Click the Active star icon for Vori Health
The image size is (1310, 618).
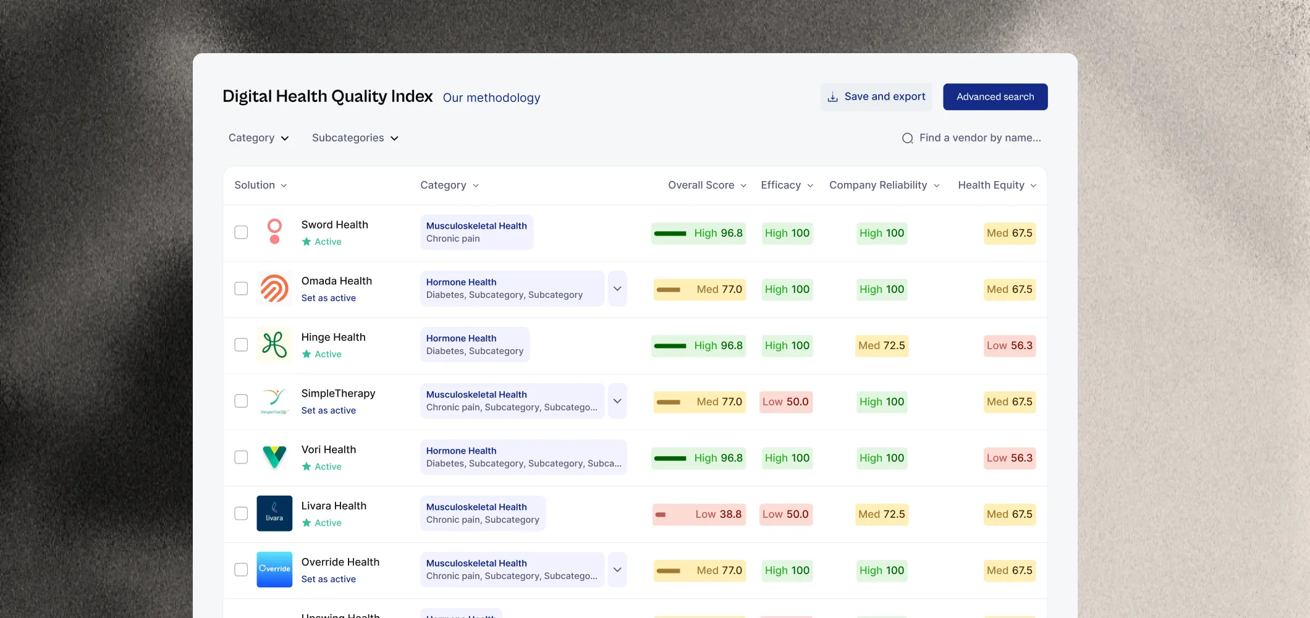306,467
